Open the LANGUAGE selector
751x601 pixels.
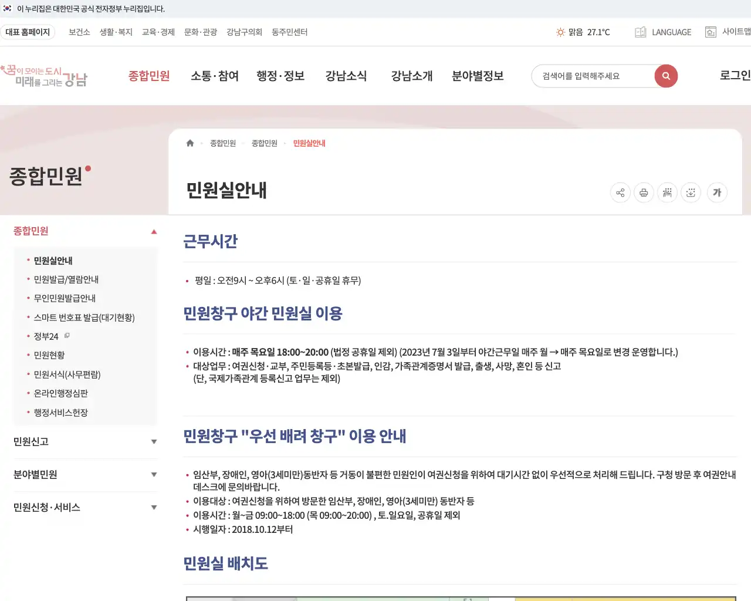(x=671, y=32)
